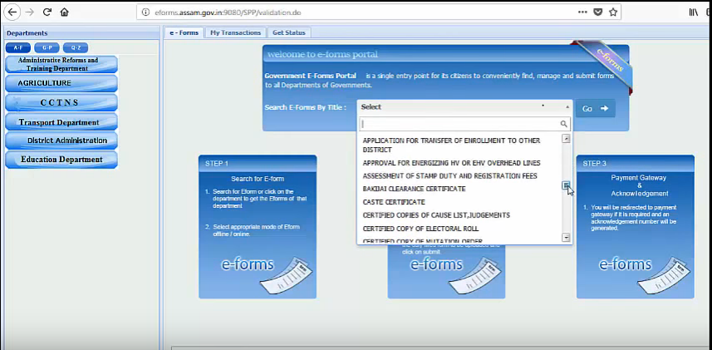Go to the browser home page icon

coord(65,12)
